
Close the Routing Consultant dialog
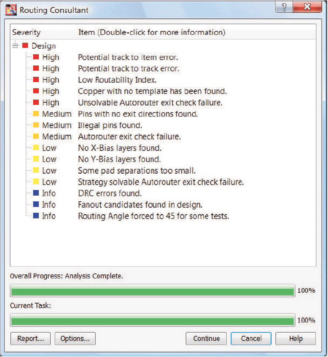click(x=307, y=7)
